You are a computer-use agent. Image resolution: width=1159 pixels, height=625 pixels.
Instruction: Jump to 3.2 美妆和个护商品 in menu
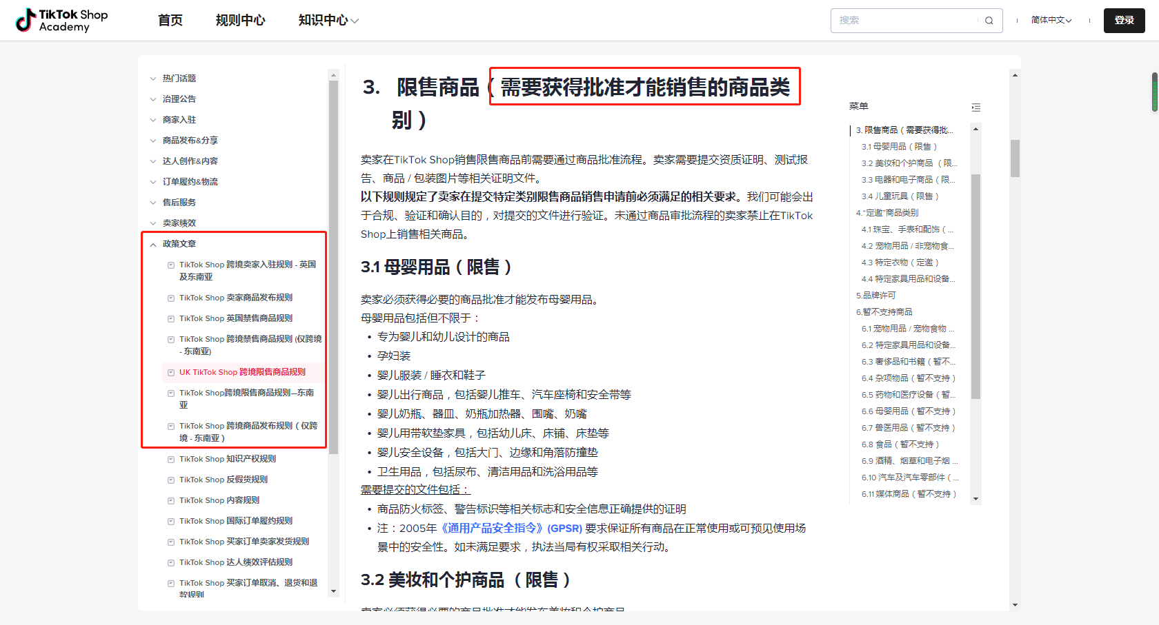tap(909, 163)
